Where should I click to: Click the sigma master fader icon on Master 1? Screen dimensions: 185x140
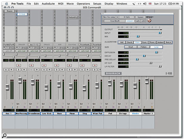pyautogui.click(x=152, y=107)
